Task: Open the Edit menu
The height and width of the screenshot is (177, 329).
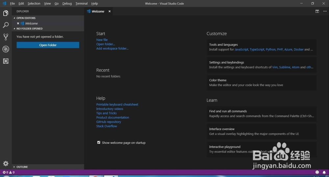Action: pos(21,3)
